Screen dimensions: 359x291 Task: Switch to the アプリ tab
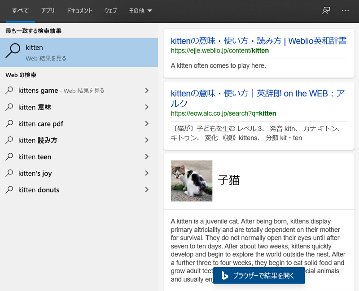click(48, 10)
